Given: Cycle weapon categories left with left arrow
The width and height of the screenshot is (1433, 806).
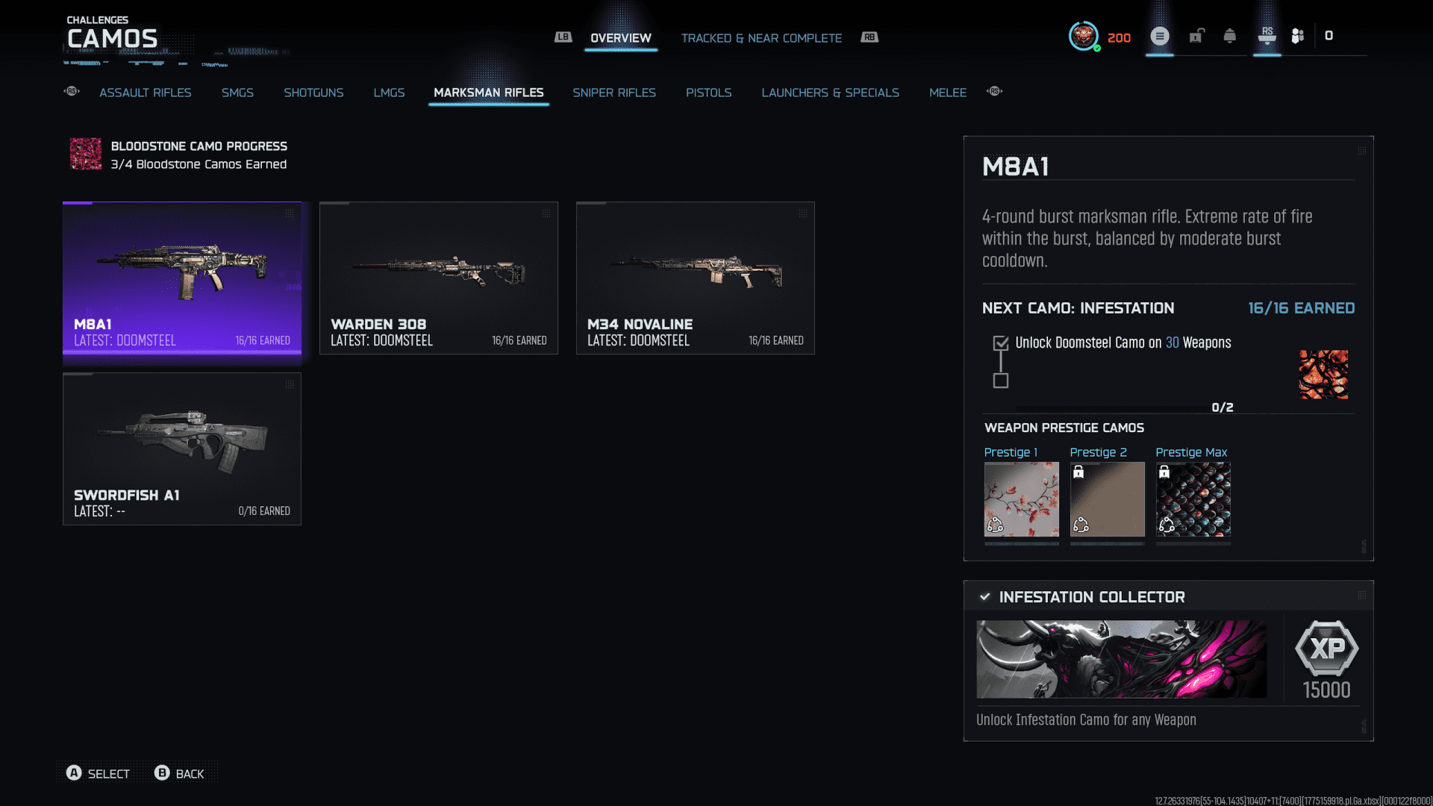Looking at the screenshot, I should click(72, 92).
